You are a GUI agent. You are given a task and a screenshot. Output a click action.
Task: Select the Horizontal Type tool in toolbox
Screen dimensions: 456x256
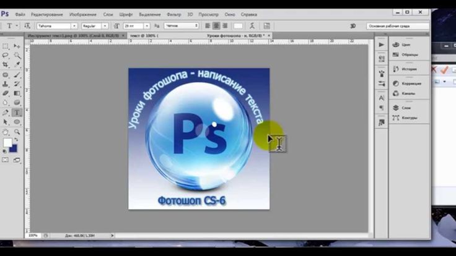17,113
